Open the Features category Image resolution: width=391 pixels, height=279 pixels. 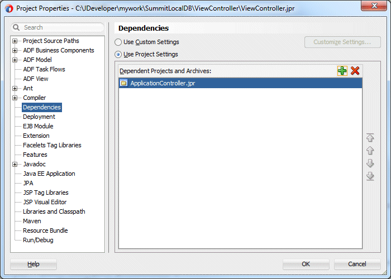35,155
